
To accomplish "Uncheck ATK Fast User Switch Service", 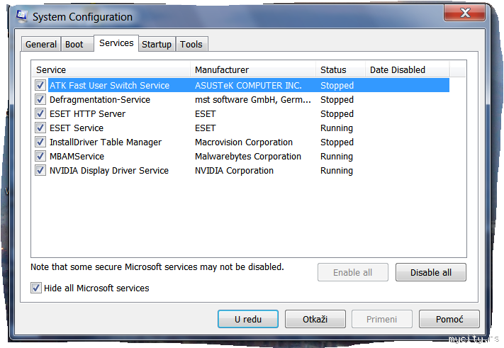I will coord(40,85).
